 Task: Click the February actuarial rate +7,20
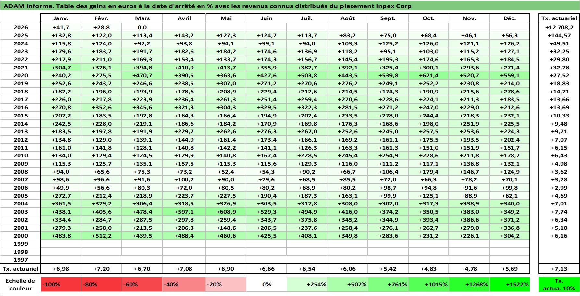click(x=102, y=269)
